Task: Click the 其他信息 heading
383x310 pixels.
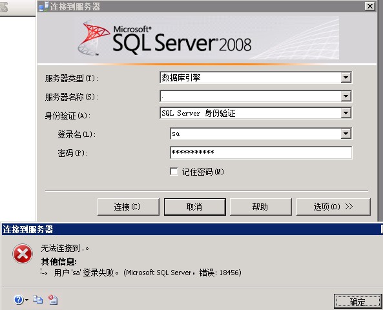Action: coord(59,262)
